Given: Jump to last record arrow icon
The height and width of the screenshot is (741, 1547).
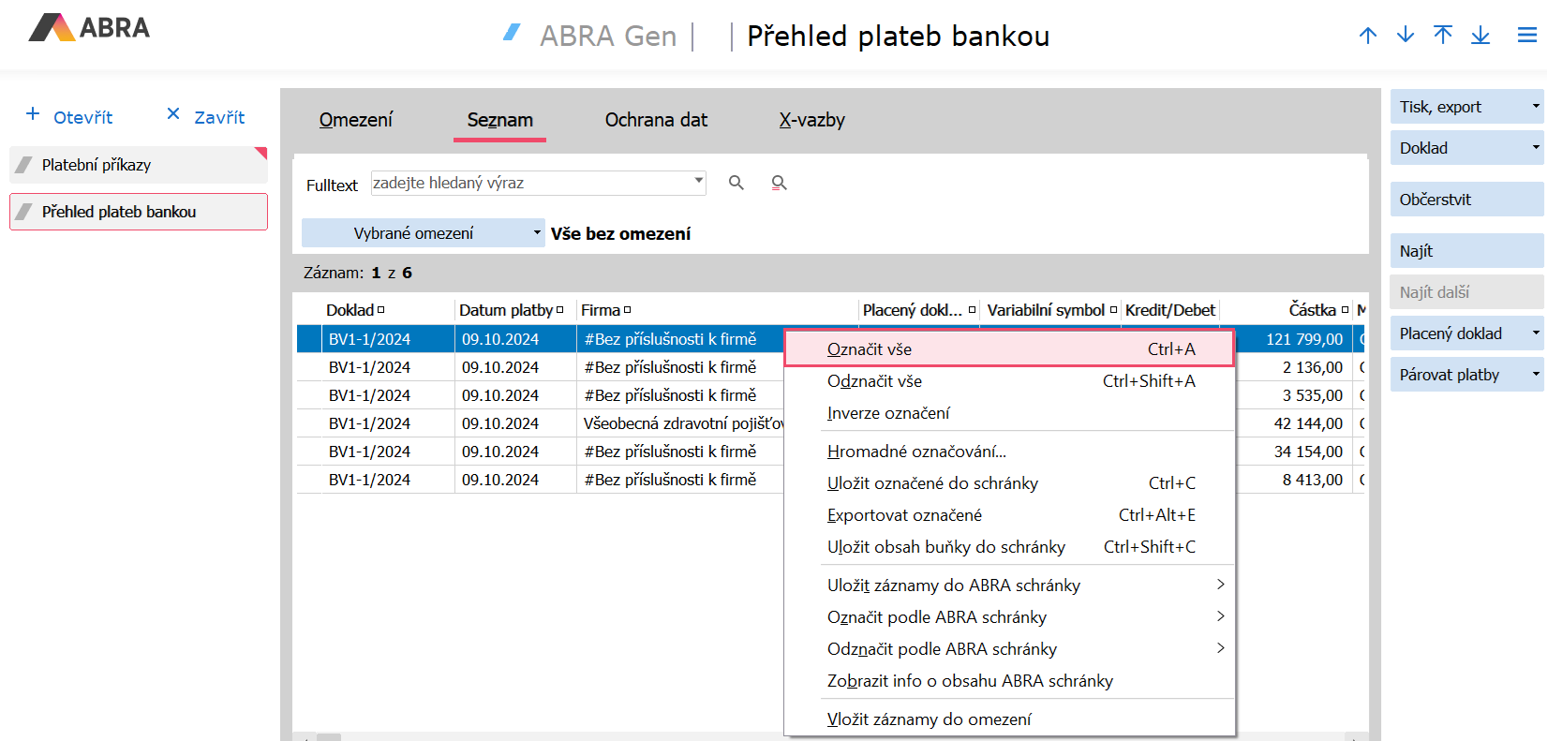Looking at the screenshot, I should point(1480,36).
